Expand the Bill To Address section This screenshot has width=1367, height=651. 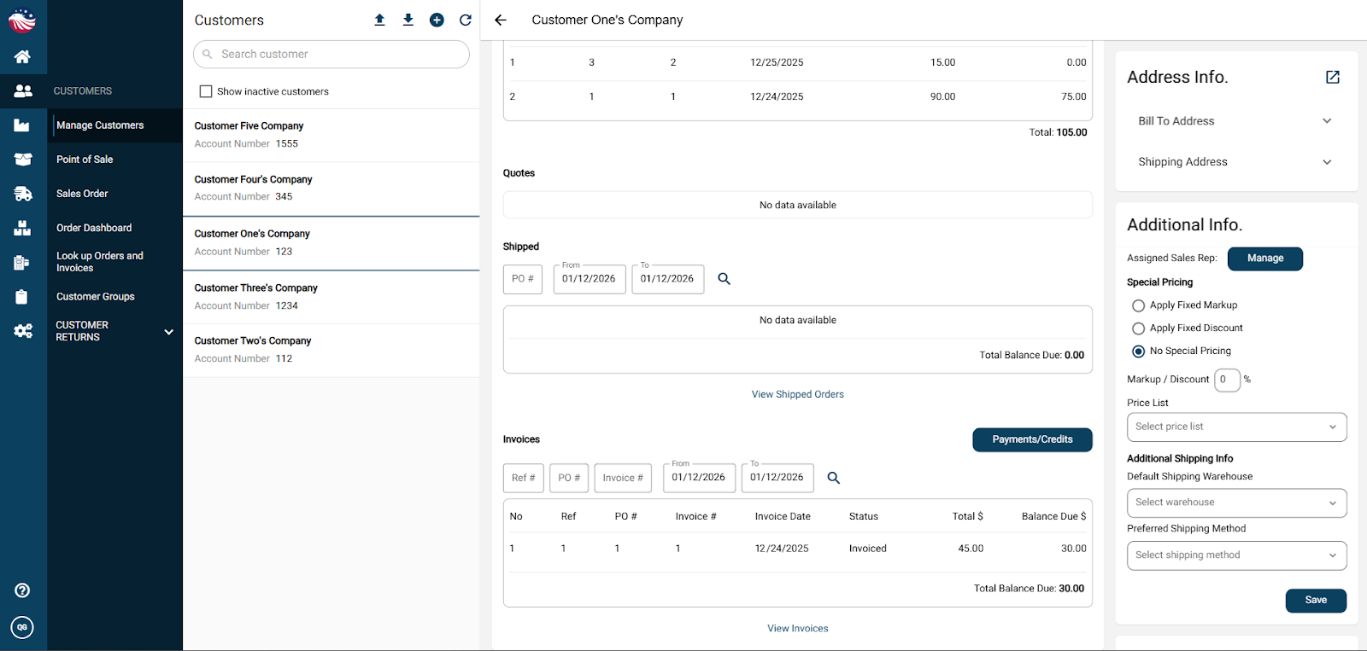(1235, 121)
